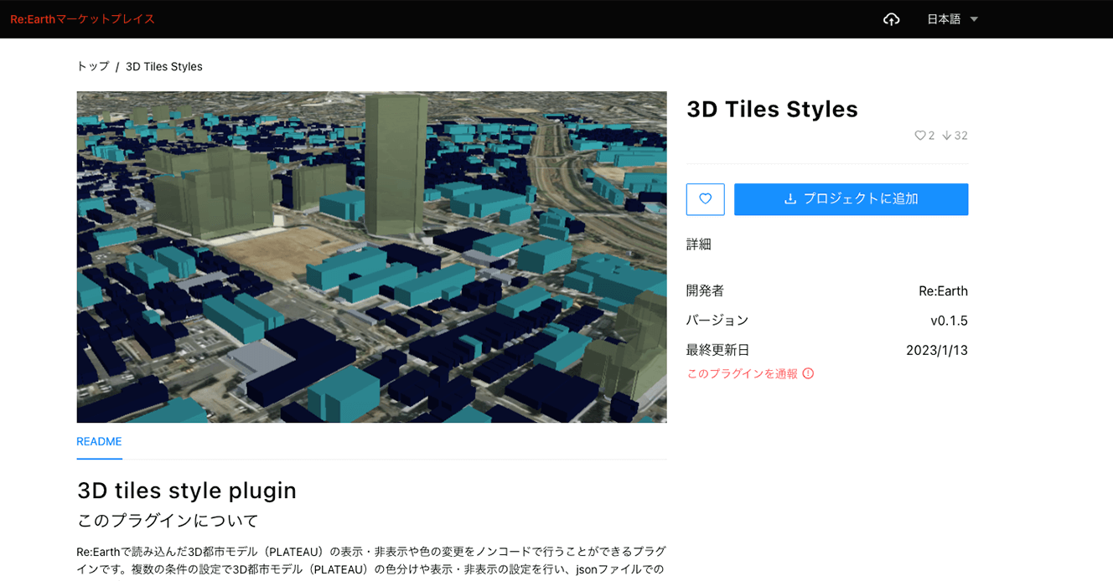Click the small heart likes count icon

(x=919, y=136)
